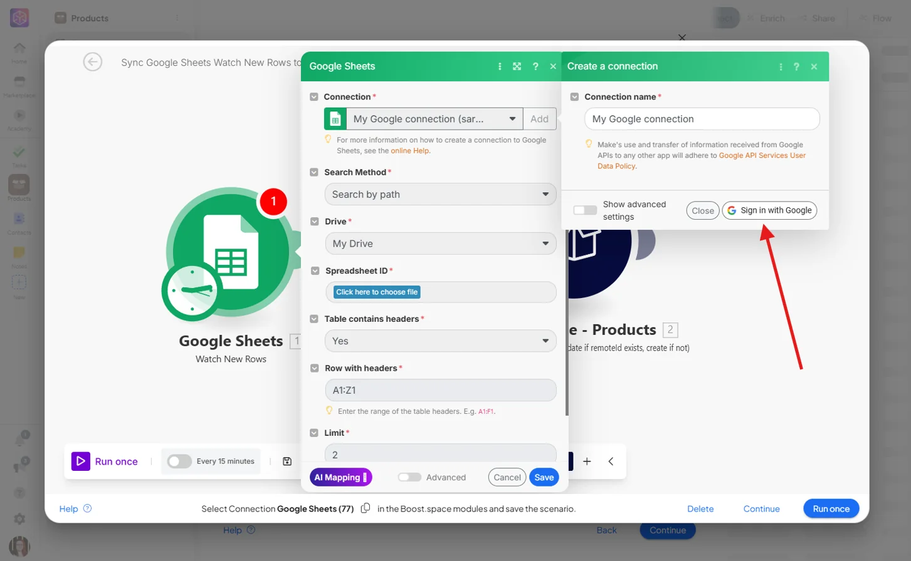Viewport: 911px width, 561px height.
Task: Click the plus icon in scenario toolbar
Action: coord(587,461)
